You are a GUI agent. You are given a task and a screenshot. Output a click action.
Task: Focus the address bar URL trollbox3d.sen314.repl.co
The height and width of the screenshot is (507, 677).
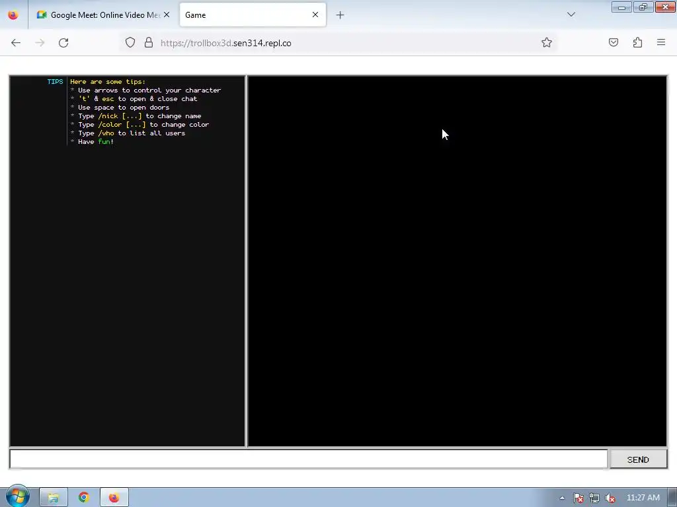[x=226, y=43]
